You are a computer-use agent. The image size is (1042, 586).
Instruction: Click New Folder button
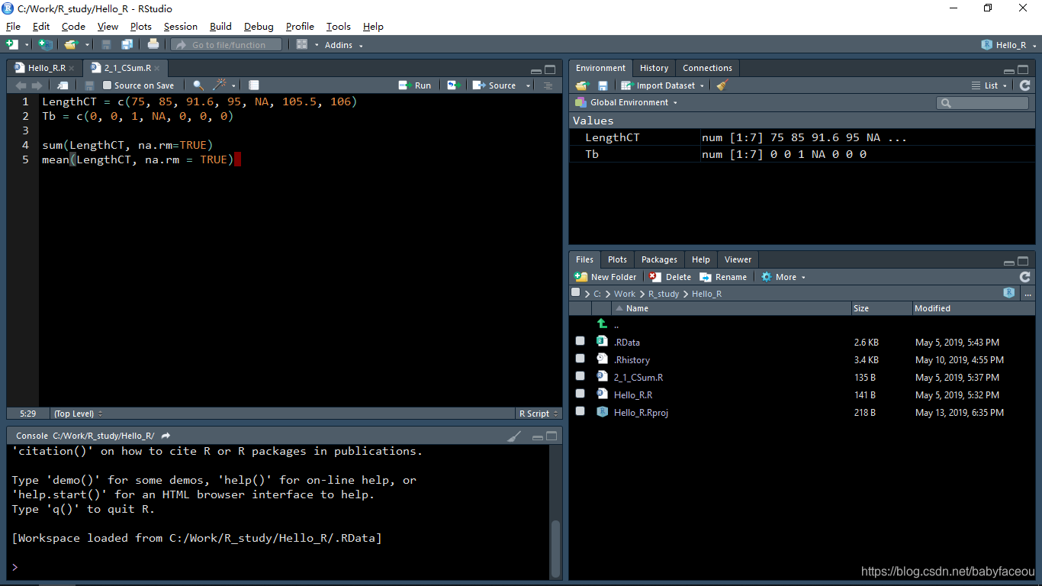click(x=605, y=277)
